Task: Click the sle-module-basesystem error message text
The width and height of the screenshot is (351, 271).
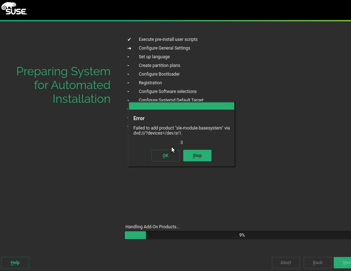Action: 181,130
